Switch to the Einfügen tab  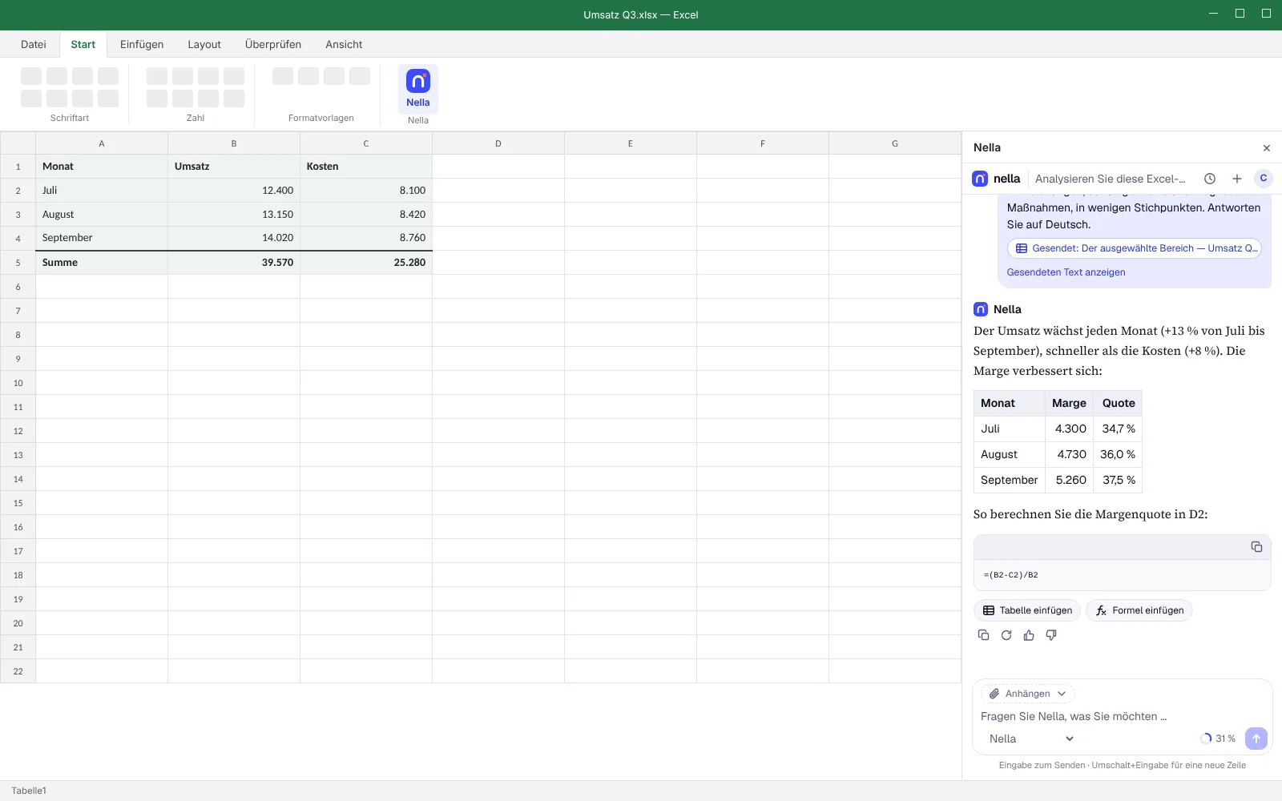pos(142,45)
